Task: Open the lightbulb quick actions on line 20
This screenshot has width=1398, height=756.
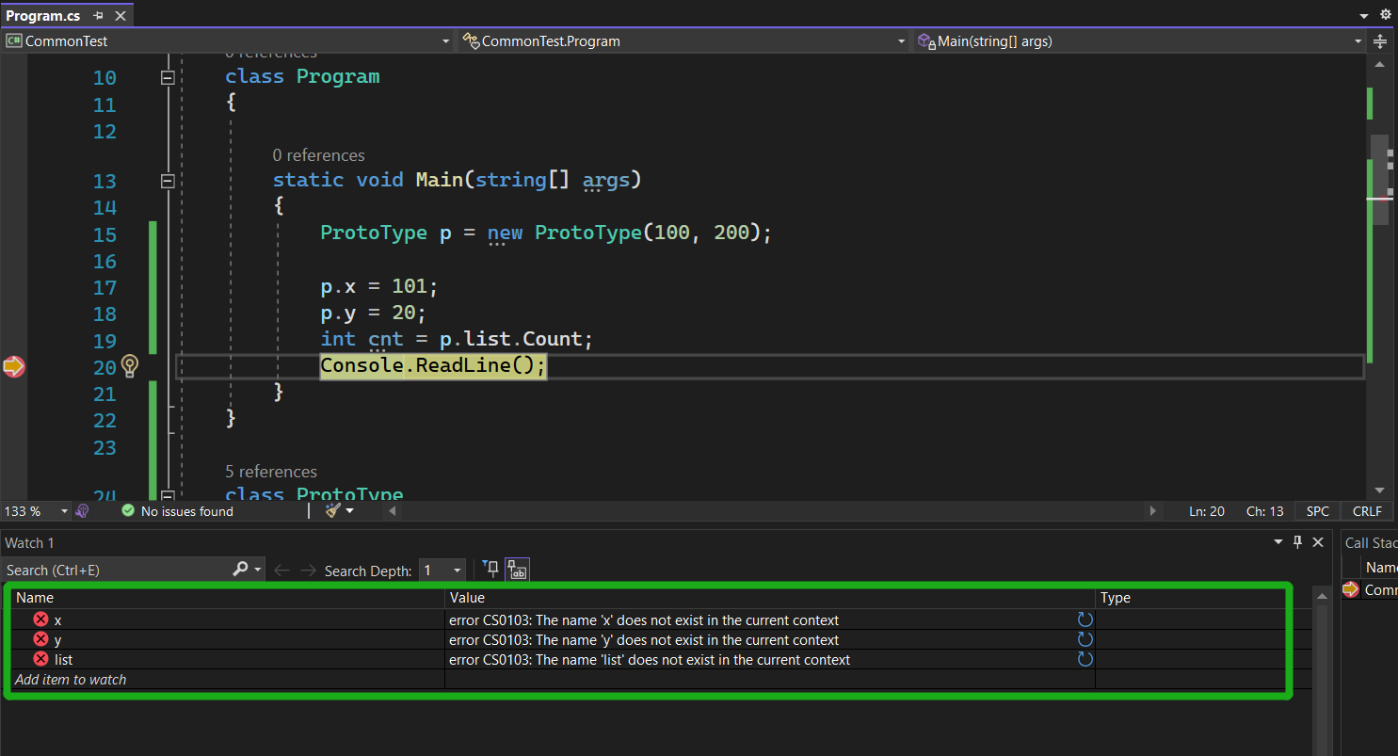Action: click(130, 366)
